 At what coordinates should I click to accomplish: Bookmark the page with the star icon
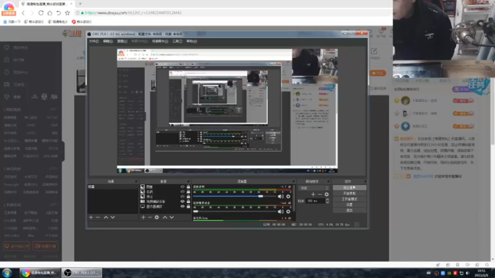[x=67, y=13]
